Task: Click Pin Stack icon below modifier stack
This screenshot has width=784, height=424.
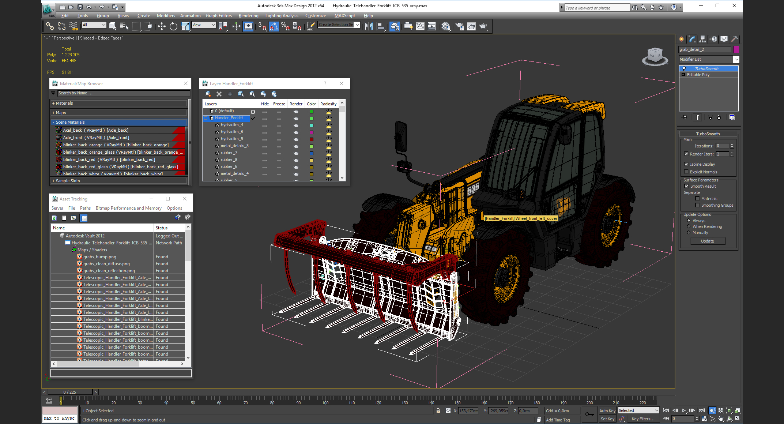Action: 685,117
